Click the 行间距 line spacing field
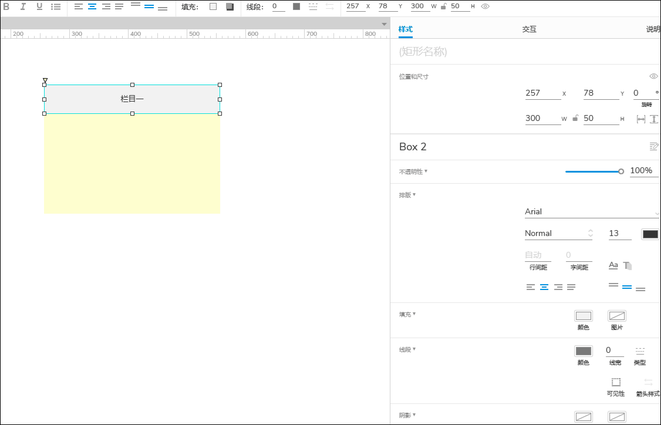Screen dimensions: 661x425 (538, 255)
